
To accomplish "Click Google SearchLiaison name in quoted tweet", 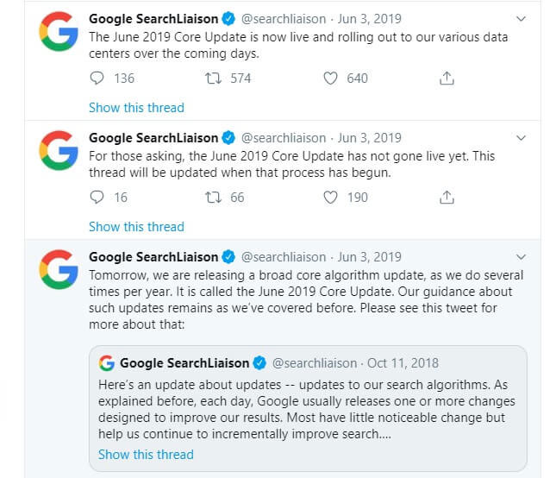I will tap(184, 363).
